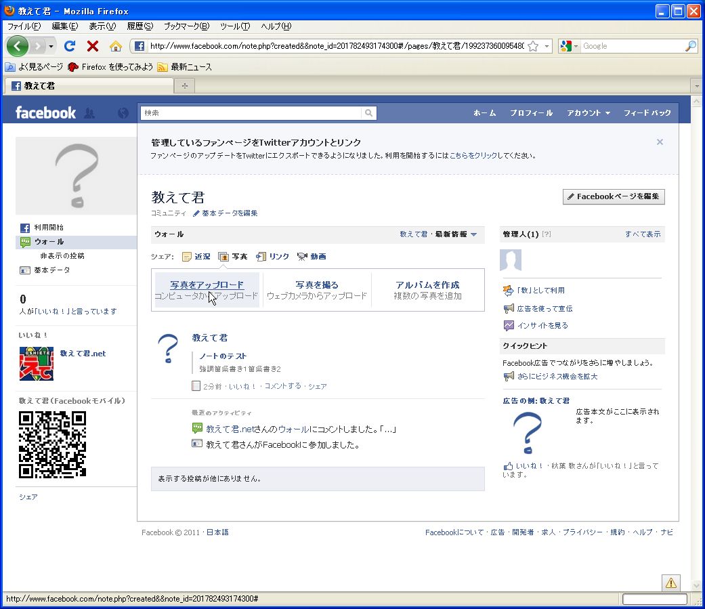Reload the page with the blue refresh icon
Viewport: 705px width, 609px height.
coord(70,46)
